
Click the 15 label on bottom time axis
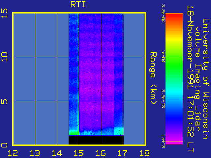pos(79,153)
